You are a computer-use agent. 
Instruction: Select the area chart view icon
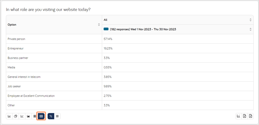(x=28, y=116)
